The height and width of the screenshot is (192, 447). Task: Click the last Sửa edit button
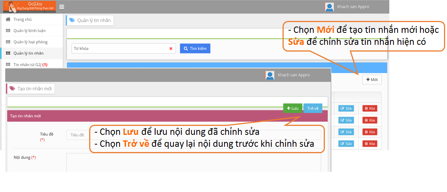(x=346, y=144)
